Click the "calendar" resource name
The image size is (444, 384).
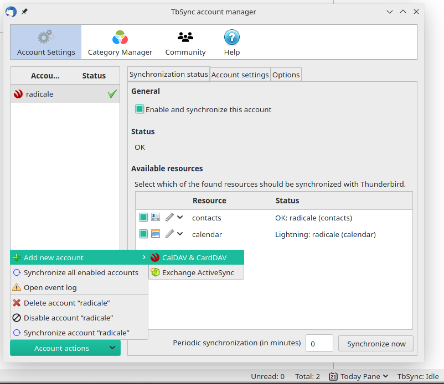tap(207, 234)
